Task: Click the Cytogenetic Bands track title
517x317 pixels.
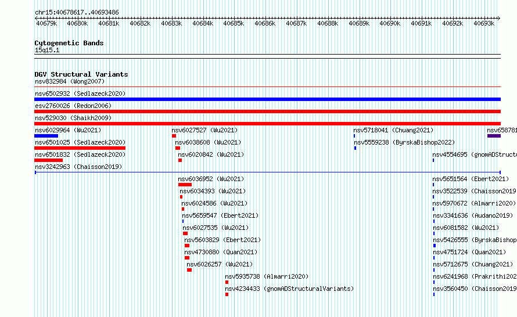Action: tap(69, 43)
